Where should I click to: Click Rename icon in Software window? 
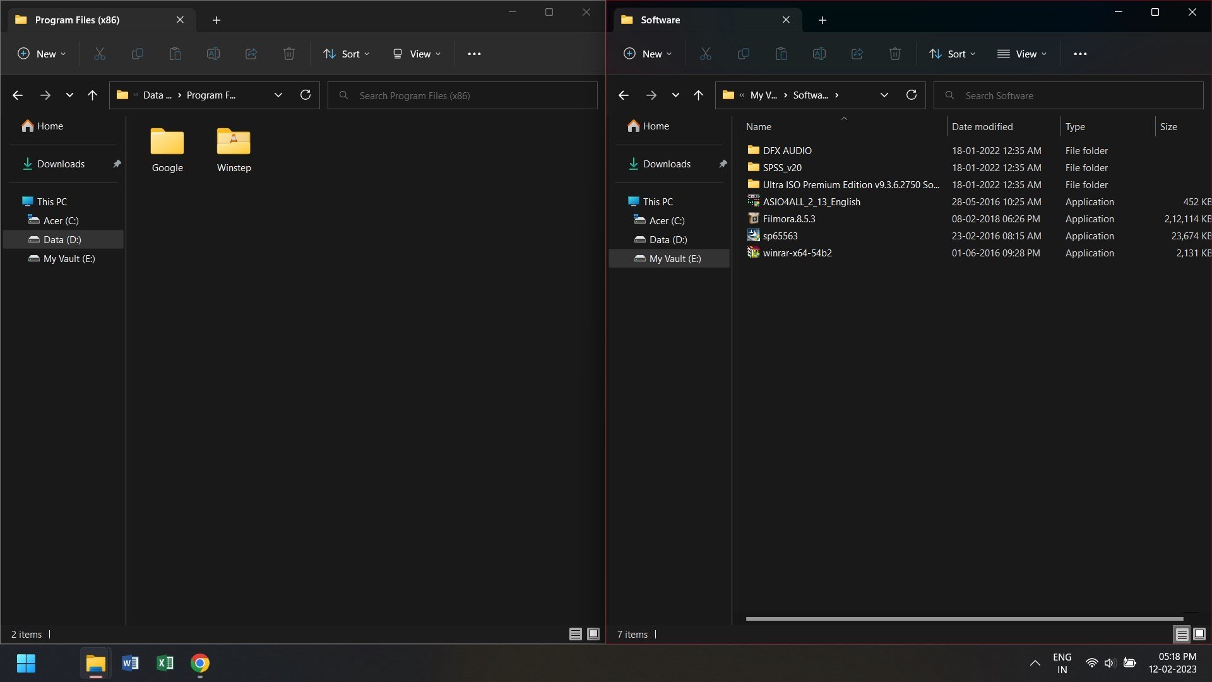819,54
